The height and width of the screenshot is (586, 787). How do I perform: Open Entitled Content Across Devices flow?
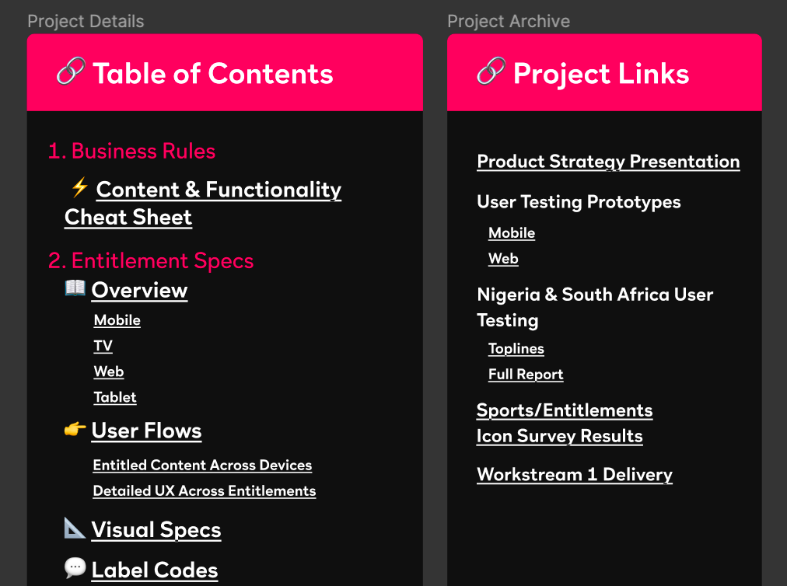[202, 465]
